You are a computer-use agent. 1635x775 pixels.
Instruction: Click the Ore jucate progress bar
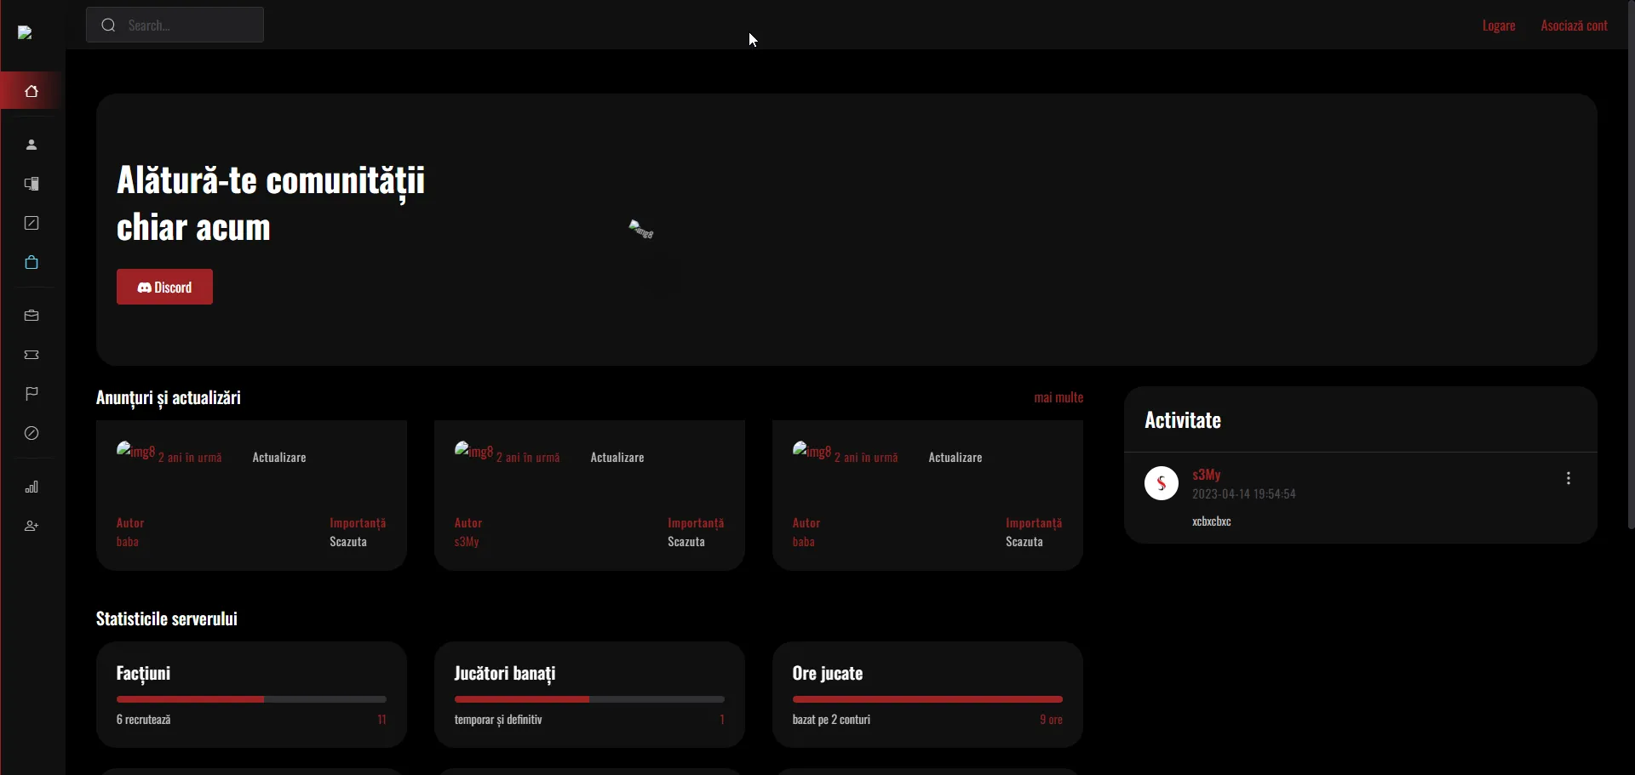tap(926, 698)
